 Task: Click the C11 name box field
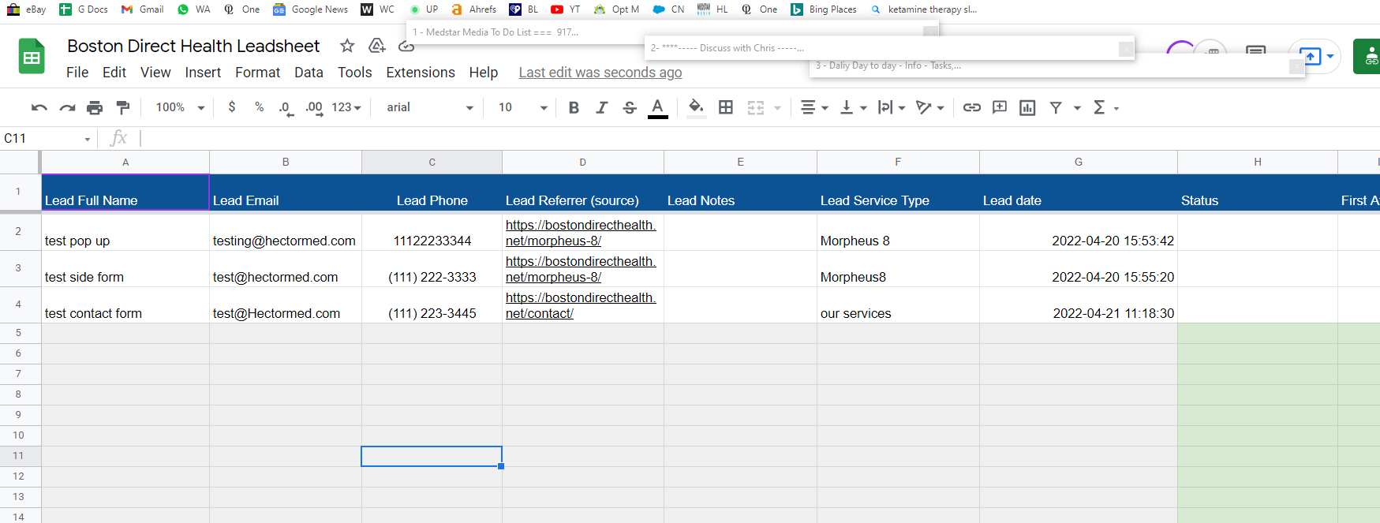click(47, 138)
